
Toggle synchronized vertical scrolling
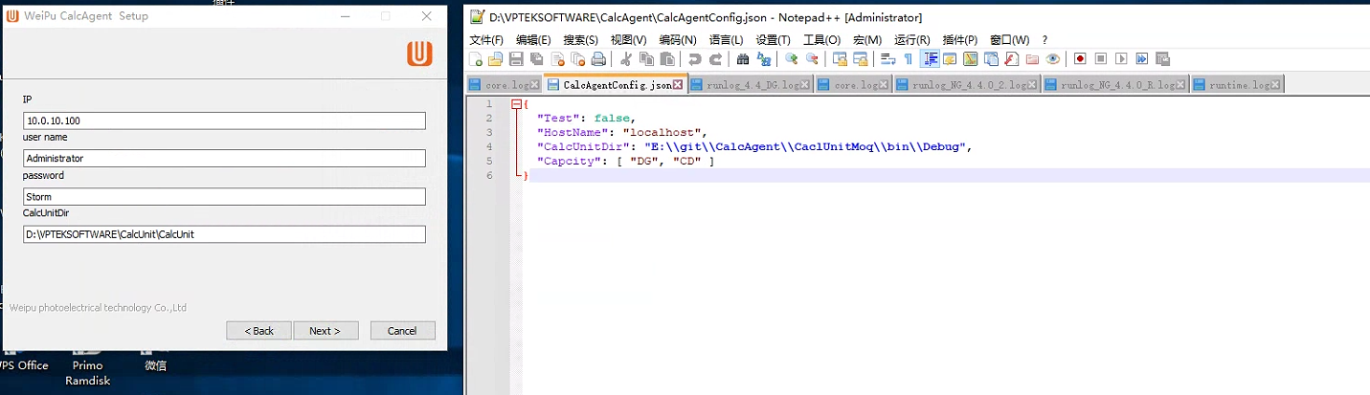tap(840, 58)
